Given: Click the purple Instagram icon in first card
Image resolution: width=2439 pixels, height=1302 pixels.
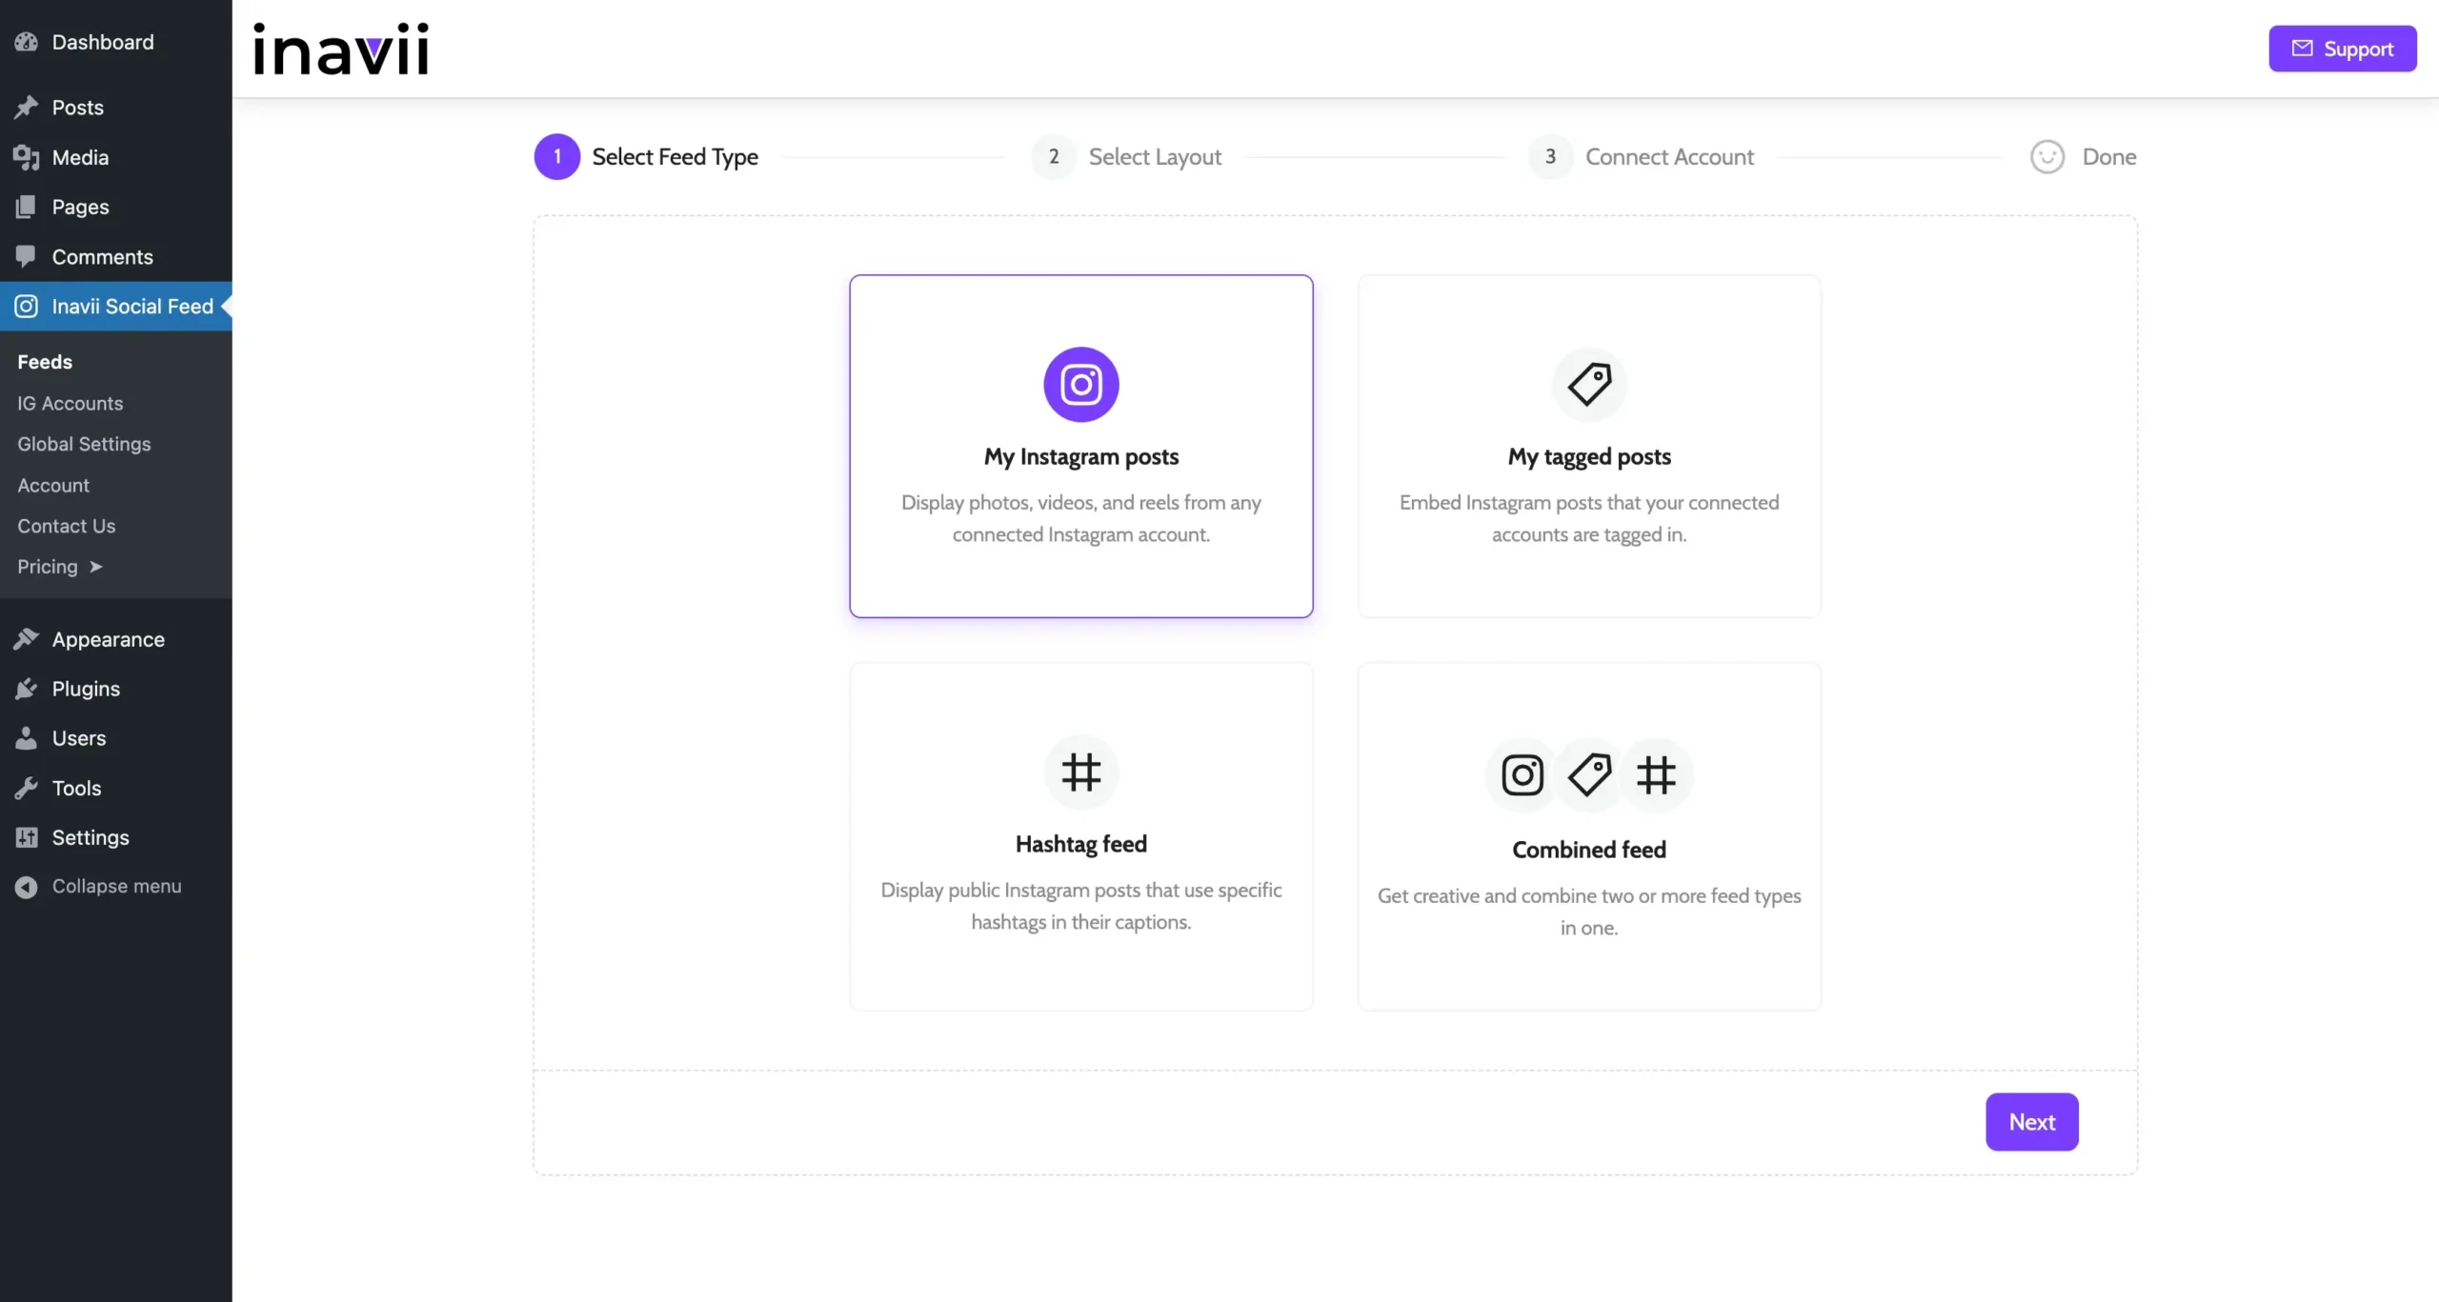Looking at the screenshot, I should (1080, 384).
